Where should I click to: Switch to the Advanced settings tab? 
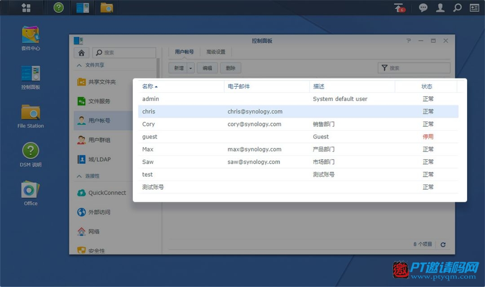click(216, 52)
